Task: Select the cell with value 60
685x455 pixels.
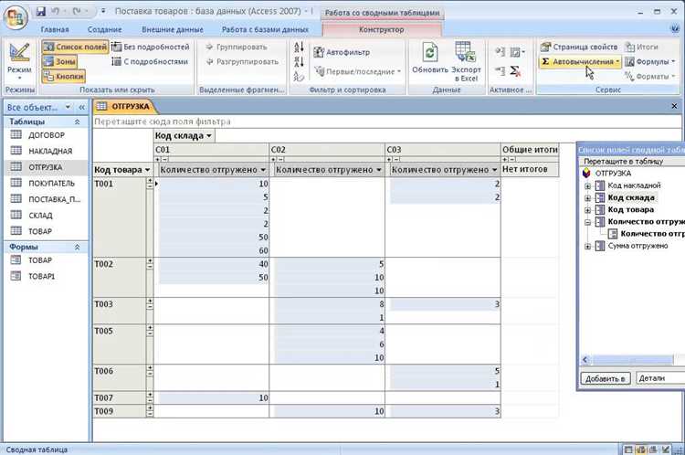Action: tap(214, 250)
